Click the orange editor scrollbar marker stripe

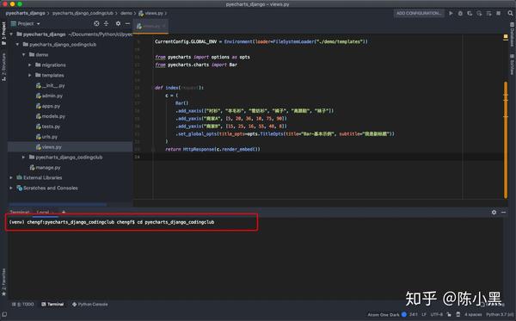[x=506, y=140]
